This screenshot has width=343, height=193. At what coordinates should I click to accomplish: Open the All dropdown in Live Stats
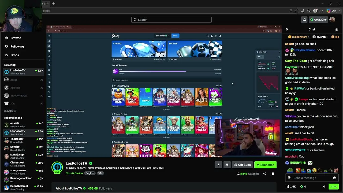[260, 57]
